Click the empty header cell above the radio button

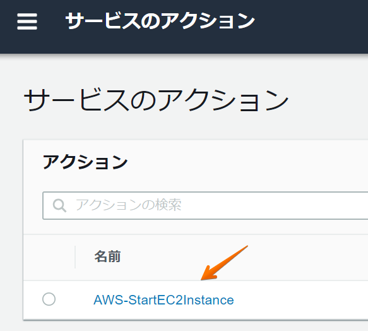49,257
